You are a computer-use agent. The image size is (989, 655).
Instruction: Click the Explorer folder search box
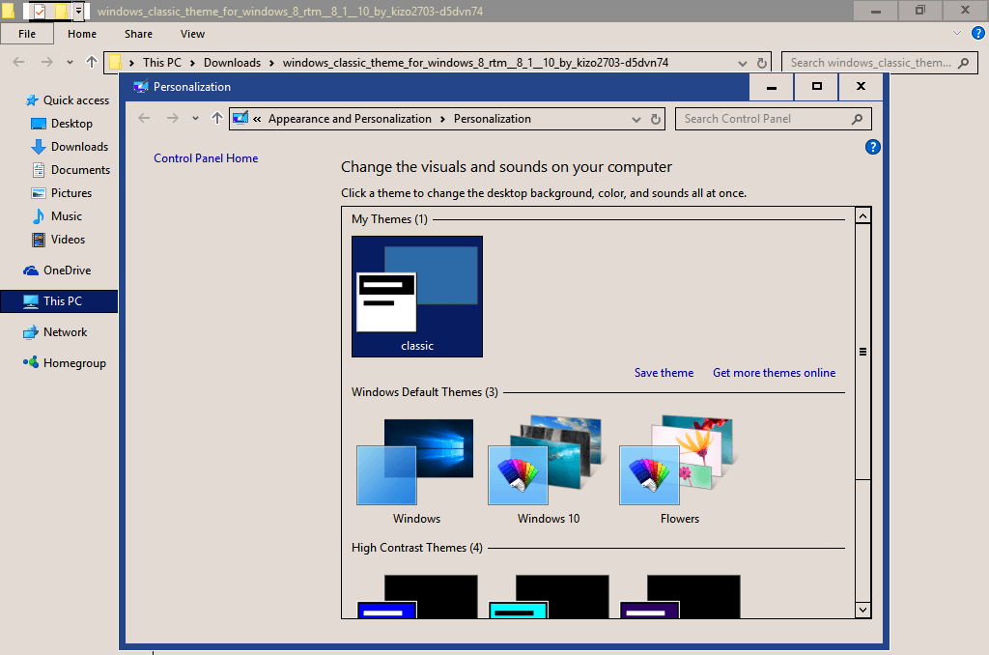(879, 63)
